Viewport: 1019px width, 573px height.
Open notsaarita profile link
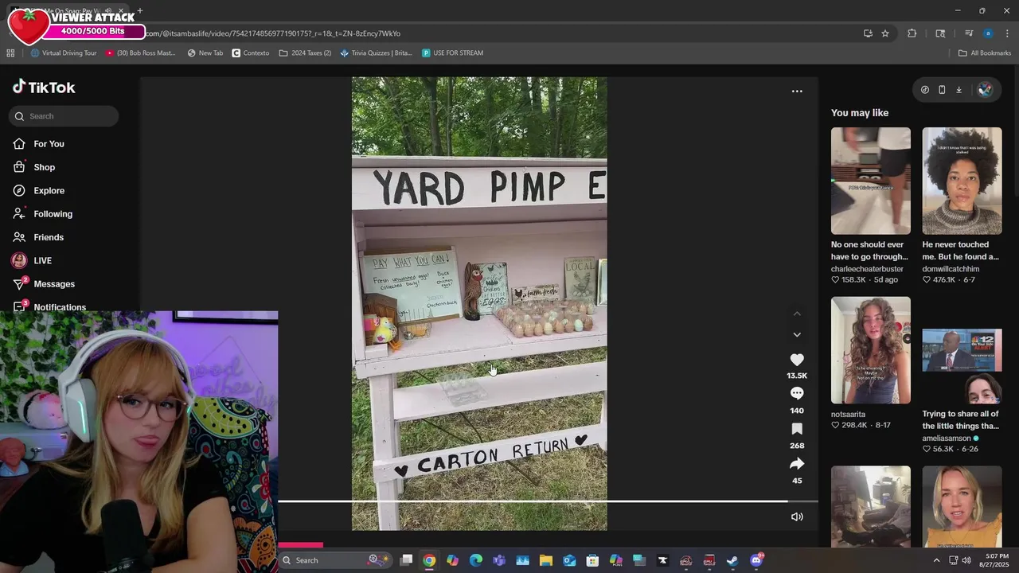tap(848, 415)
